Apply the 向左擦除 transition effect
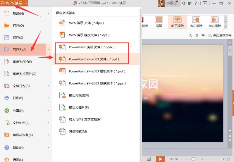The height and width of the screenshot is (162, 234). pyautogui.click(x=196, y=22)
